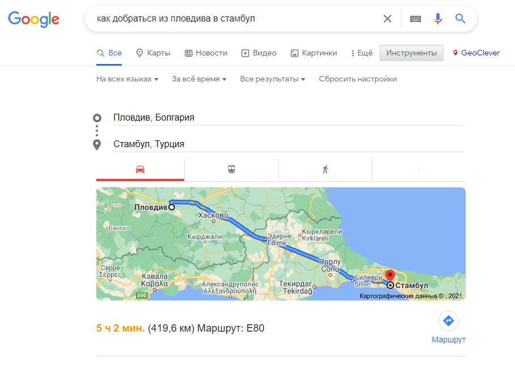Click the blue magnifier search icon
Image resolution: width=515 pixels, height=365 pixels.
point(460,19)
